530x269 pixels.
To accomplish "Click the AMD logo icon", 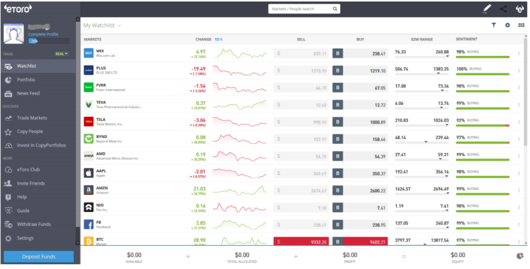I will (89, 156).
